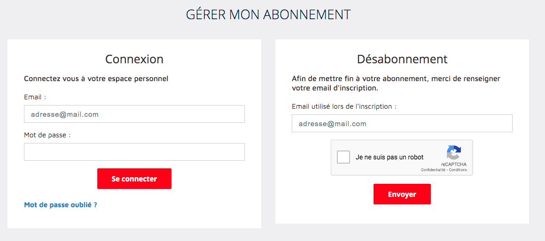Click into the "Mot de passe" field

coord(134,152)
